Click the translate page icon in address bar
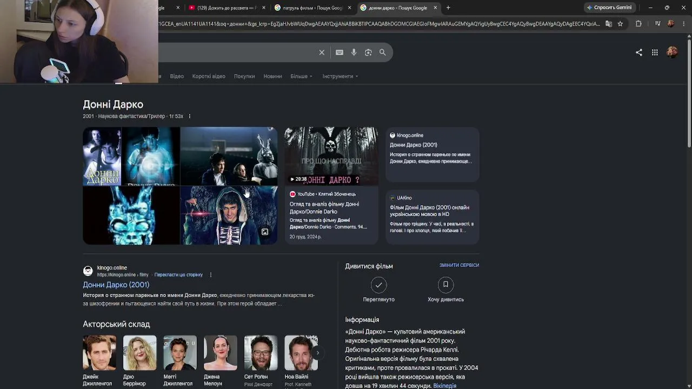Screen dimensions: 692x389 coord(608,24)
